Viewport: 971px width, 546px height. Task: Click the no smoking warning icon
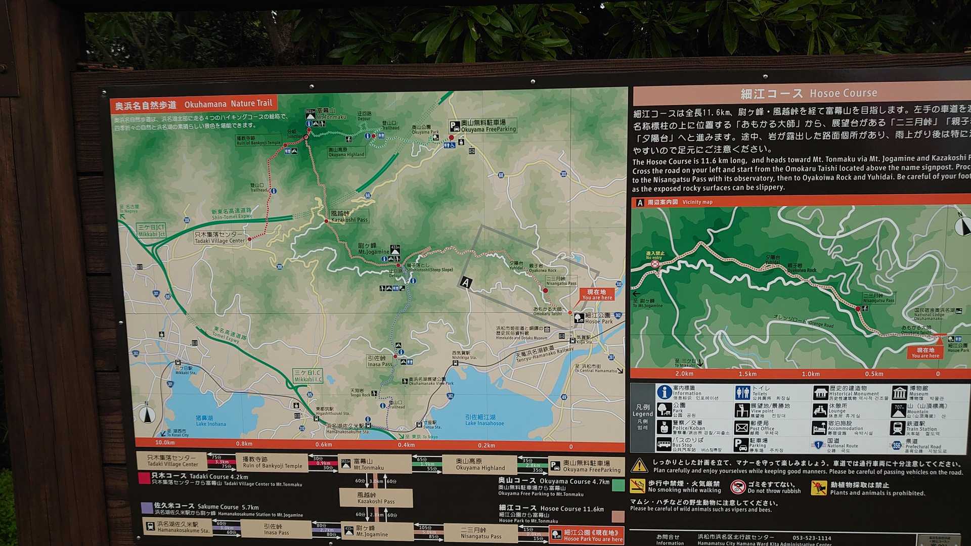[637, 486]
